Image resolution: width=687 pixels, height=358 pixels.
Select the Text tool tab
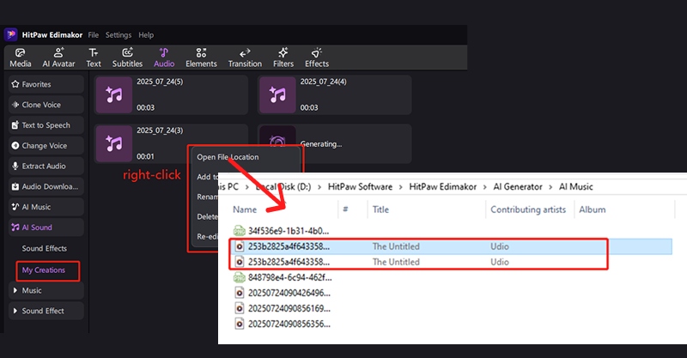(94, 58)
